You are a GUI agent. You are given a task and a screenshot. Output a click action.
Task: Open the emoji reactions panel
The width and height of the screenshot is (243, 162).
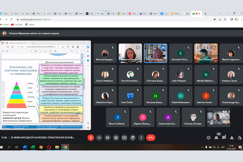(116, 138)
